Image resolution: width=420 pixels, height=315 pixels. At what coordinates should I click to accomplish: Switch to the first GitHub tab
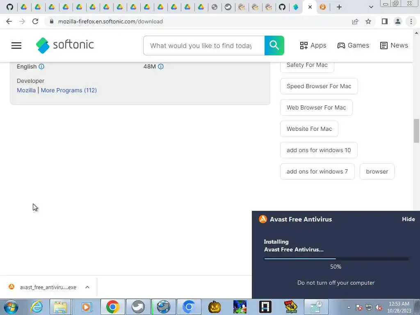10,7
